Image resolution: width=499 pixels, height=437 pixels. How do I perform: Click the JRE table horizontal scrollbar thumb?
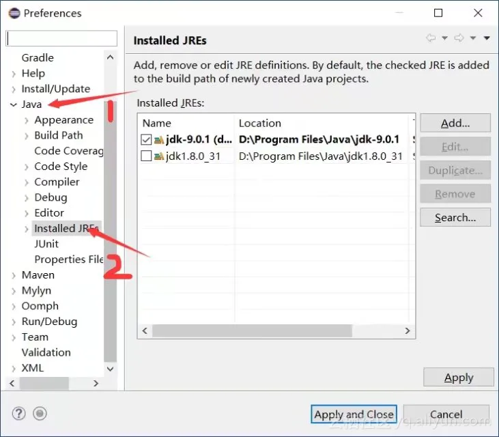coord(252,330)
